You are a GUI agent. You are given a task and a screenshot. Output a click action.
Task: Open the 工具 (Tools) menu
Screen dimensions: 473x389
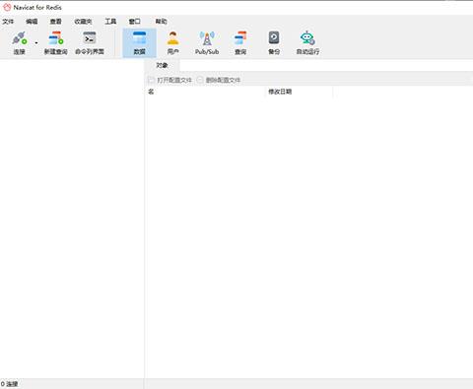tap(110, 22)
